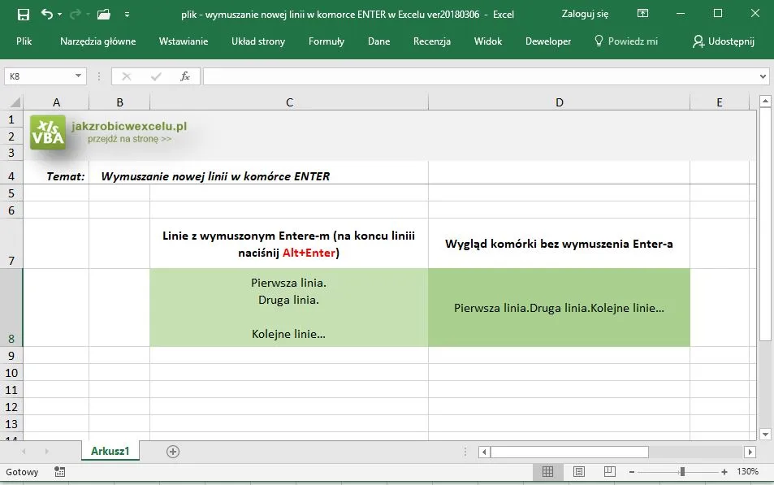Click the Powiedz mi lightbulb search box
This screenshot has width=774, height=485.
[x=626, y=41]
